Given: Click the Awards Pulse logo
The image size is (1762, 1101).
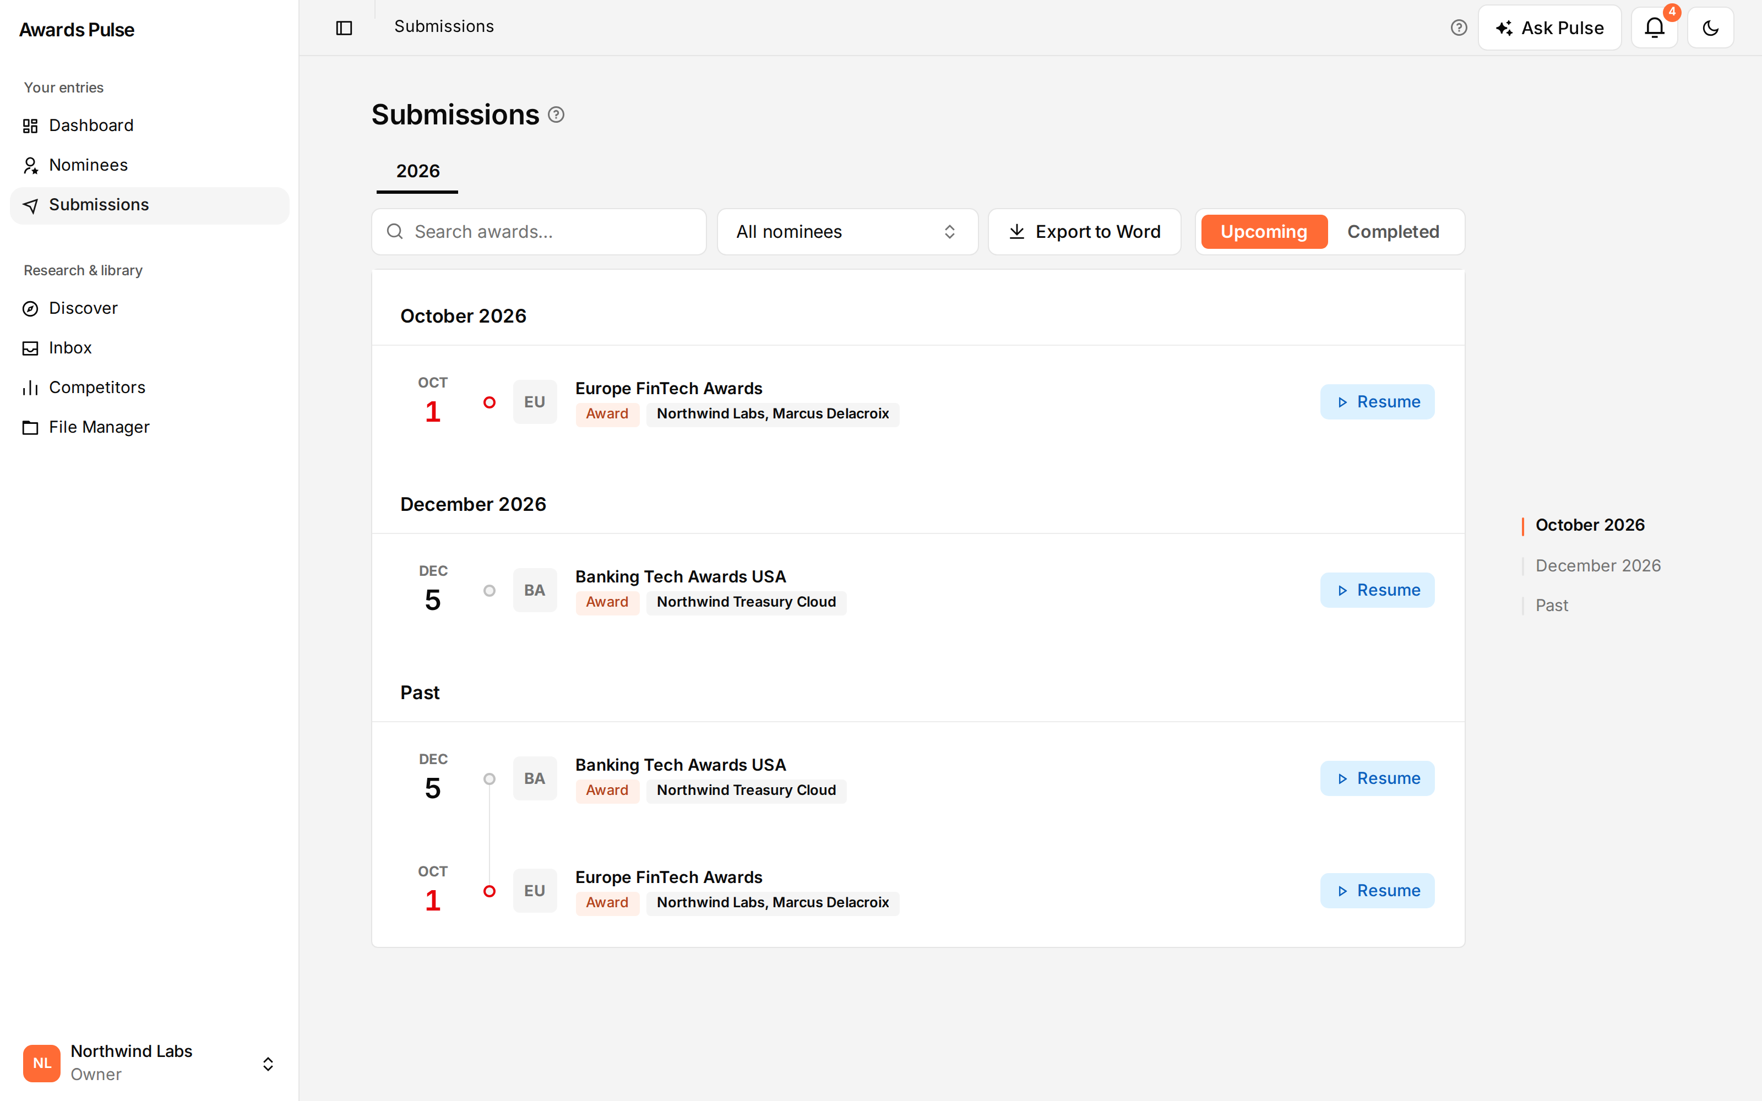Looking at the screenshot, I should [x=77, y=30].
